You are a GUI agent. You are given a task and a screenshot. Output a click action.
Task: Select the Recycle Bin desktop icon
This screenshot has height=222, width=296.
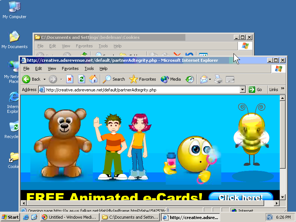(12, 130)
